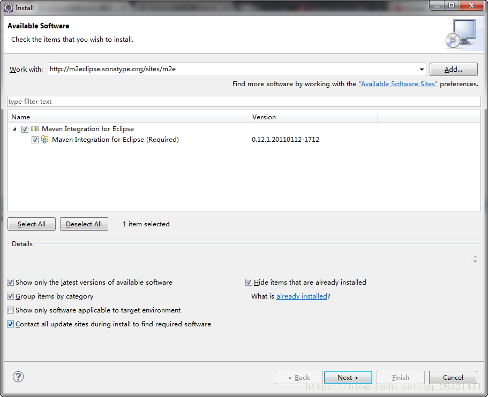The image size is (488, 397).
Task: Select the Maven Integration for Eclipse (Required) row
Action: coord(244,140)
